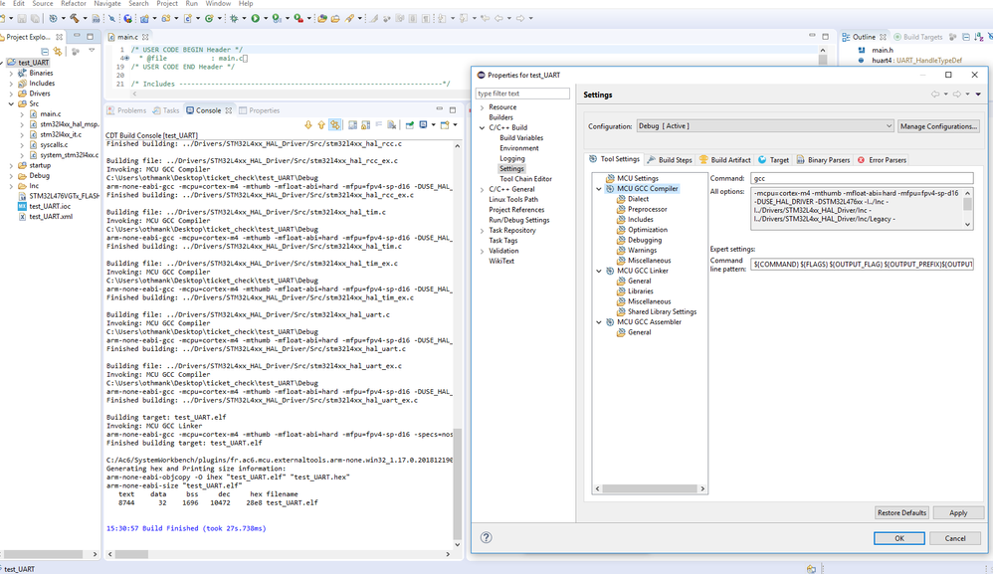The height and width of the screenshot is (574, 993).
Task: Click tool settings tree horizontal scrollbar
Action: 650,488
